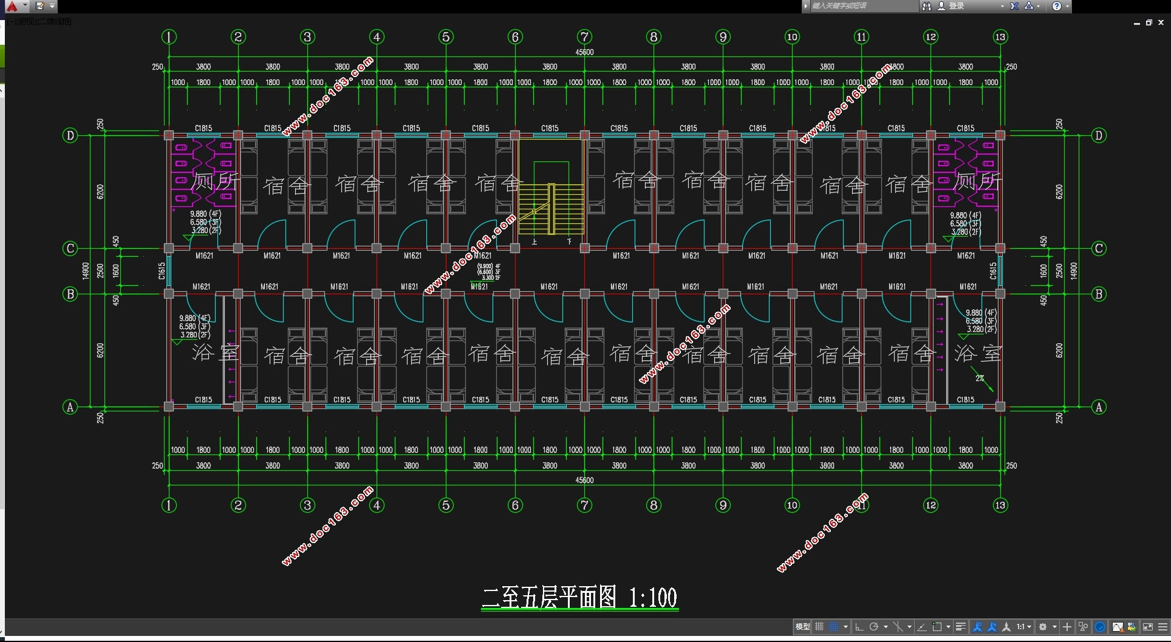Click the left overall dimension 14900
Screen dimensions: 1171x642
coord(86,271)
